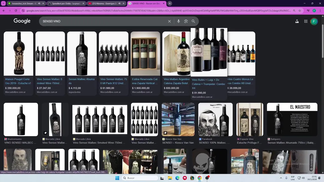Screen dimensions: 324x182
Task: Mute the Marama - Enemigos tab audio
Action: pos(119,3)
